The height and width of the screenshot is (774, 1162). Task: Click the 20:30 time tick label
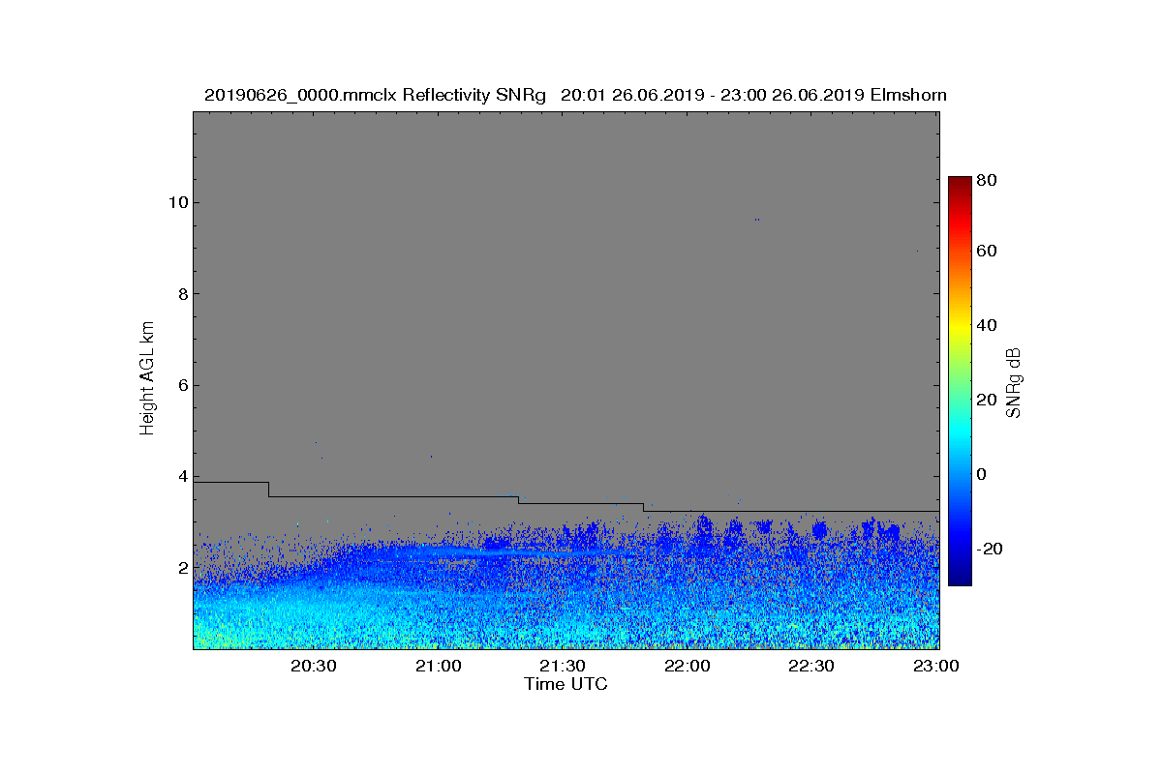coord(313,666)
